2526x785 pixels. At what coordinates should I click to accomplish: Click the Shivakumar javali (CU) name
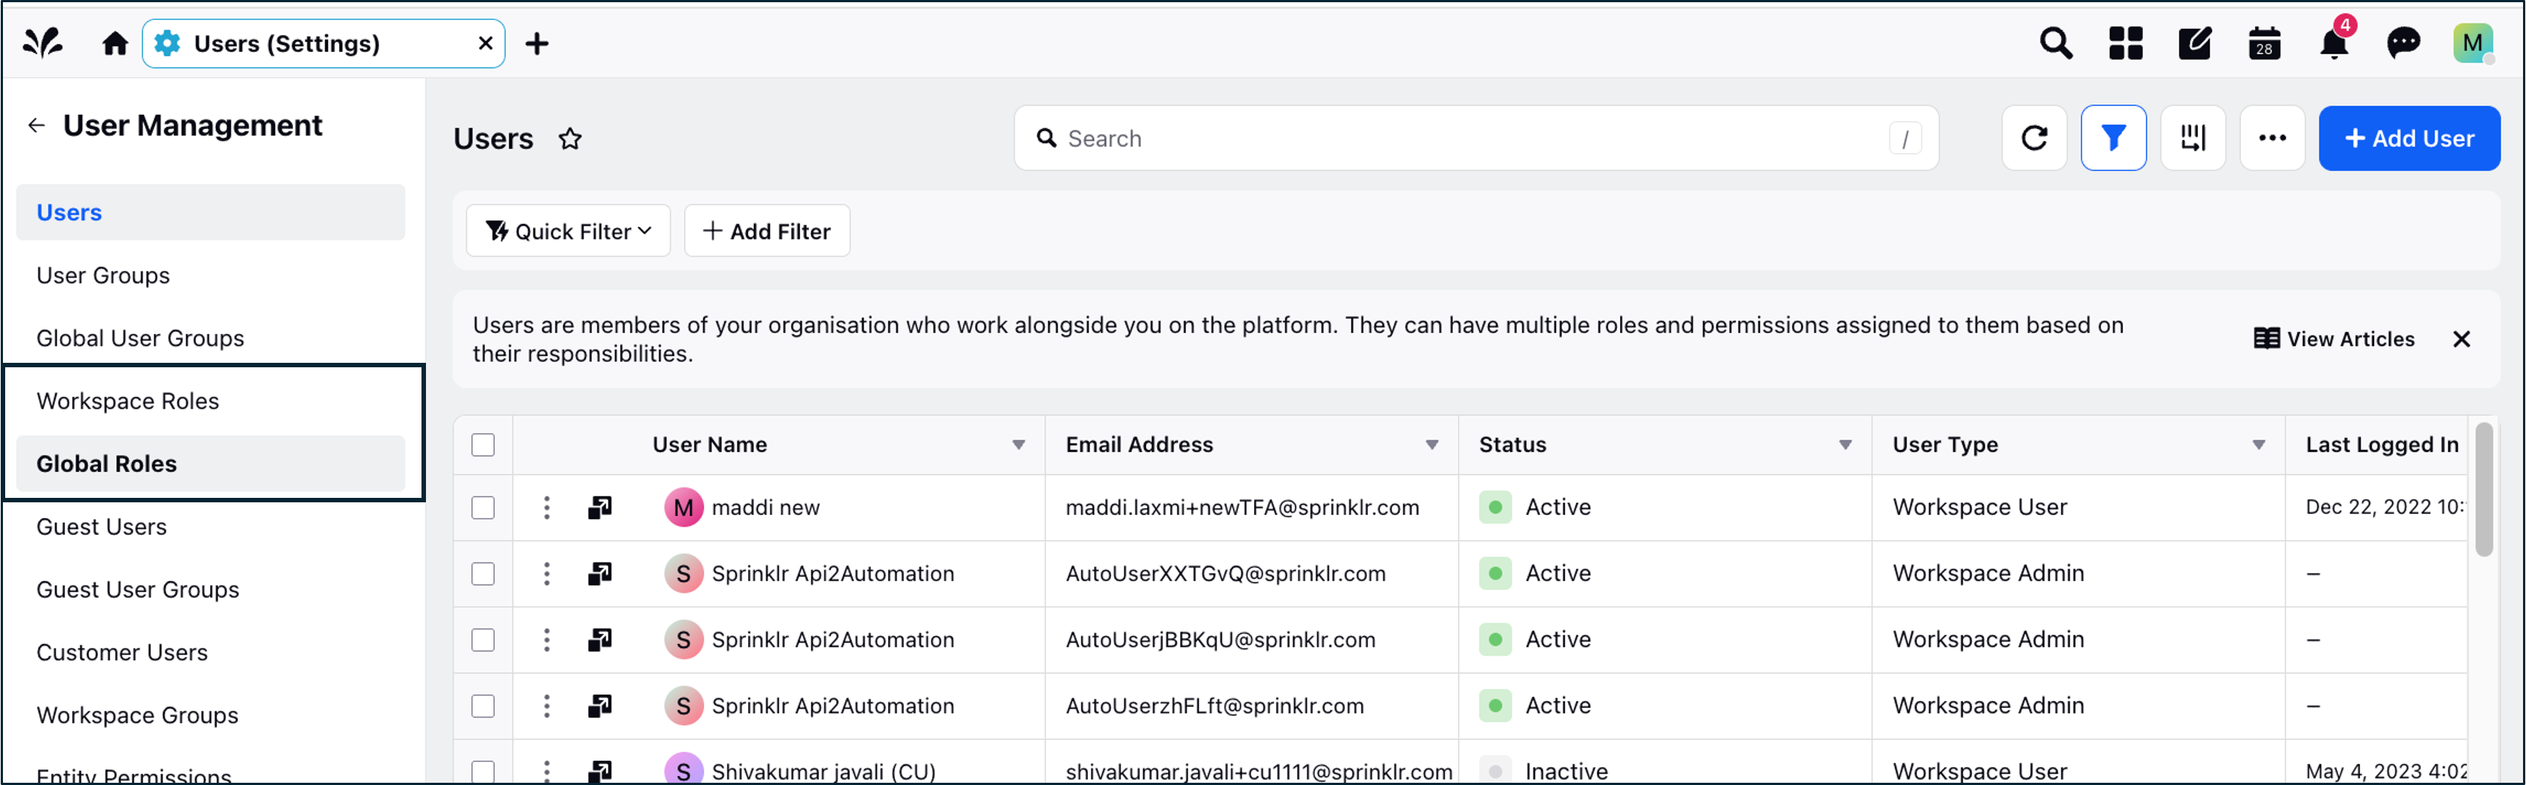[x=824, y=772]
